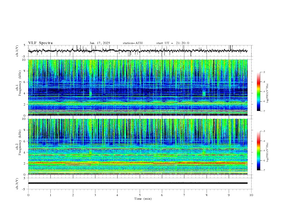Select the ch.2 "Frequency (kHz)" axis label
The width and height of the screenshot is (283, 219).
tap(20, 142)
